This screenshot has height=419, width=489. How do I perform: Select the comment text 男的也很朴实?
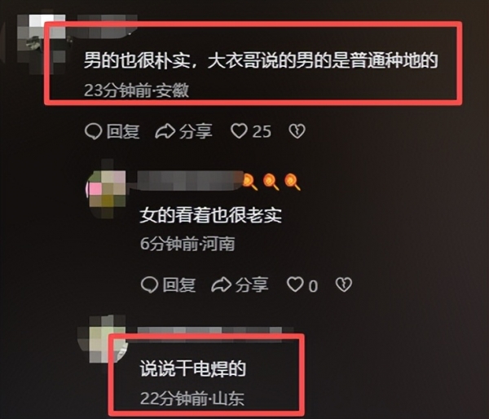tap(137, 60)
